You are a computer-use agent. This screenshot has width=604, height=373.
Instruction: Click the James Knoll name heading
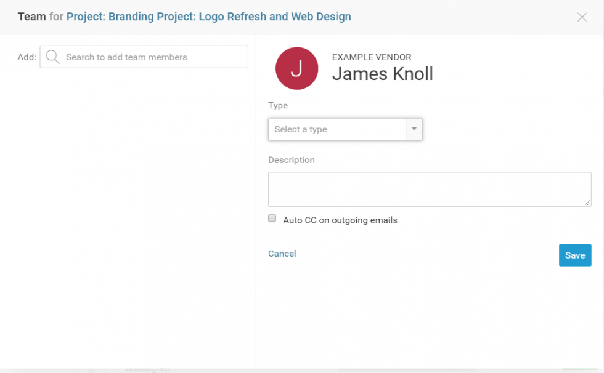[382, 74]
